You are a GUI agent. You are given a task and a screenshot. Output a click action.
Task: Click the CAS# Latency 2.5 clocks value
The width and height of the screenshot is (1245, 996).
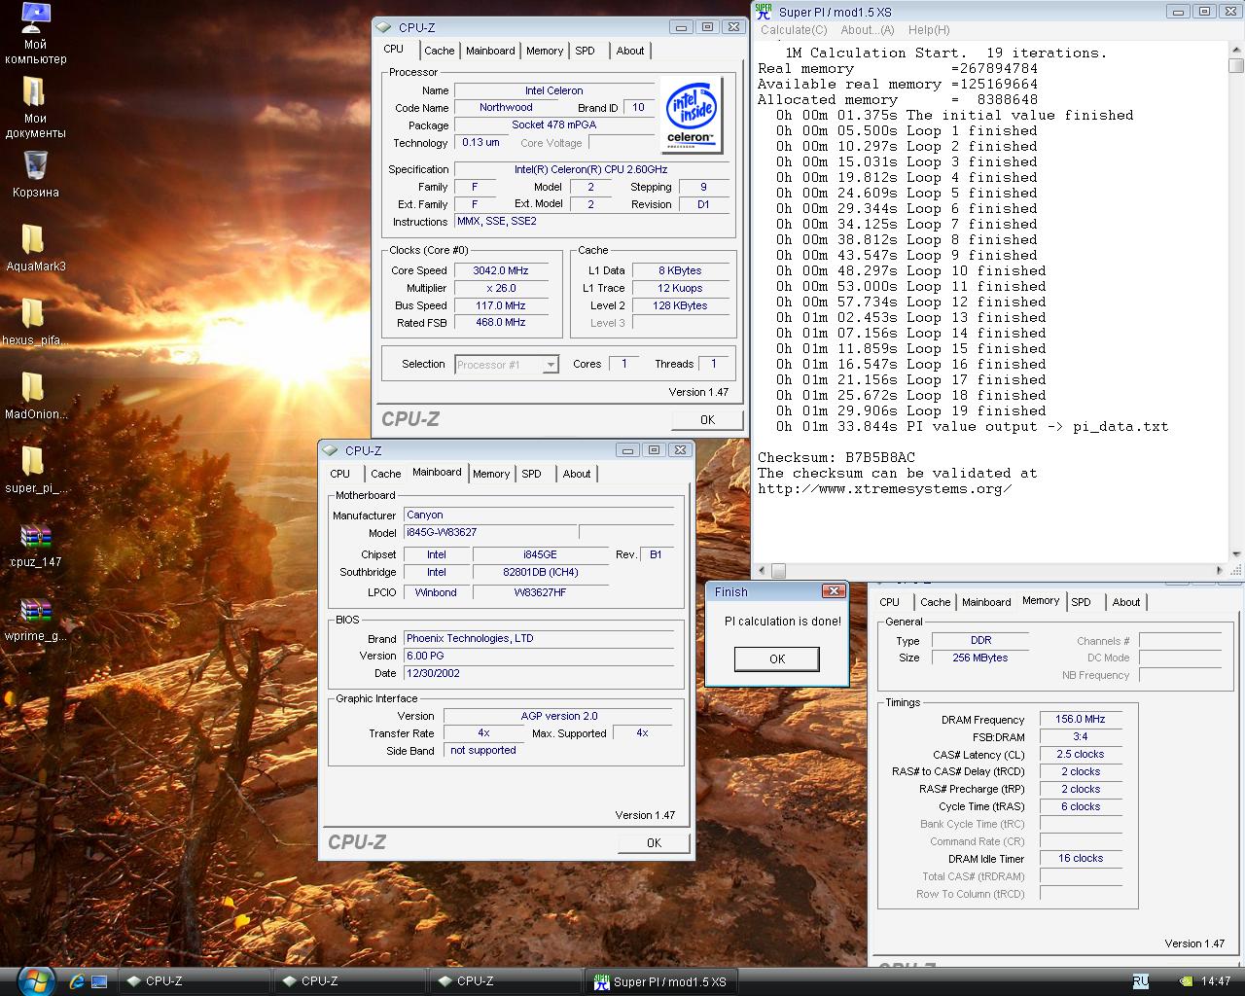1080,754
